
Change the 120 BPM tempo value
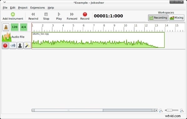tap(15, 27)
